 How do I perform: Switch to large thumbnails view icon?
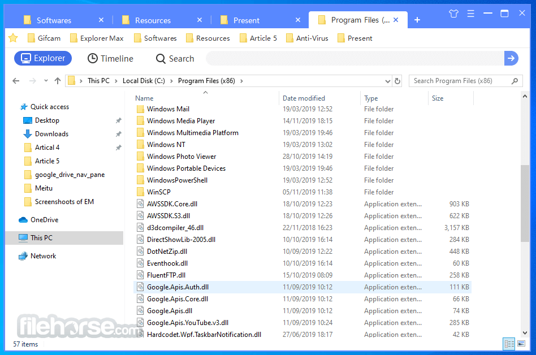point(522,344)
